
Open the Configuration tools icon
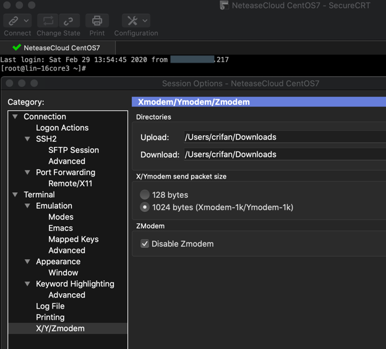coord(132,21)
